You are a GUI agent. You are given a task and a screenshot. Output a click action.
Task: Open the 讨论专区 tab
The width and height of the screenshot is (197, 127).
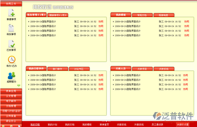point(79,69)
